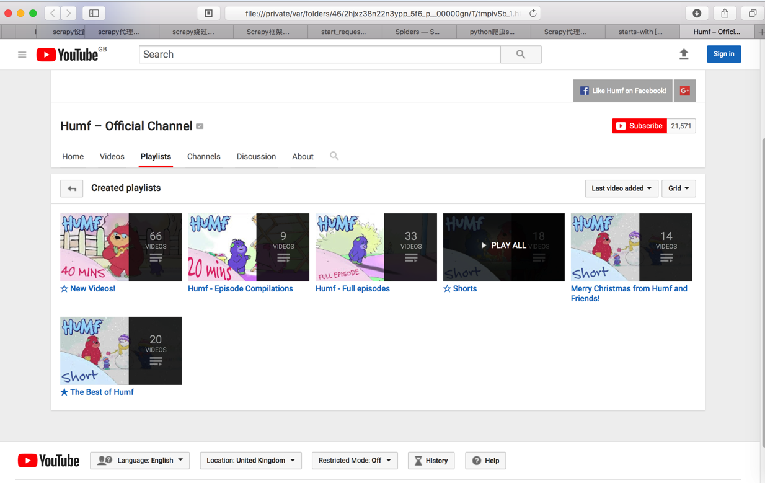Image resolution: width=765 pixels, height=483 pixels.
Task: Open the Channels tab
Action: pyautogui.click(x=203, y=157)
